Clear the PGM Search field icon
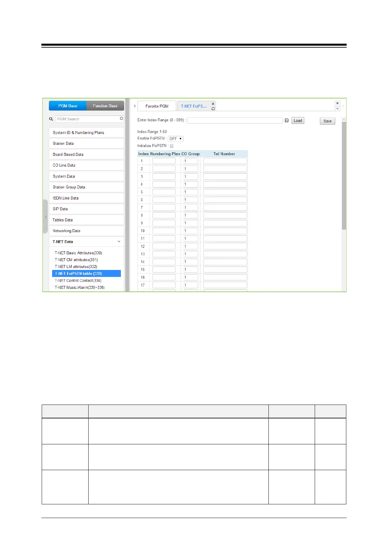 click(122, 119)
